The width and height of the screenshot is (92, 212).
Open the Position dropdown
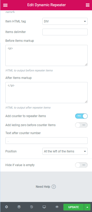click(65, 151)
